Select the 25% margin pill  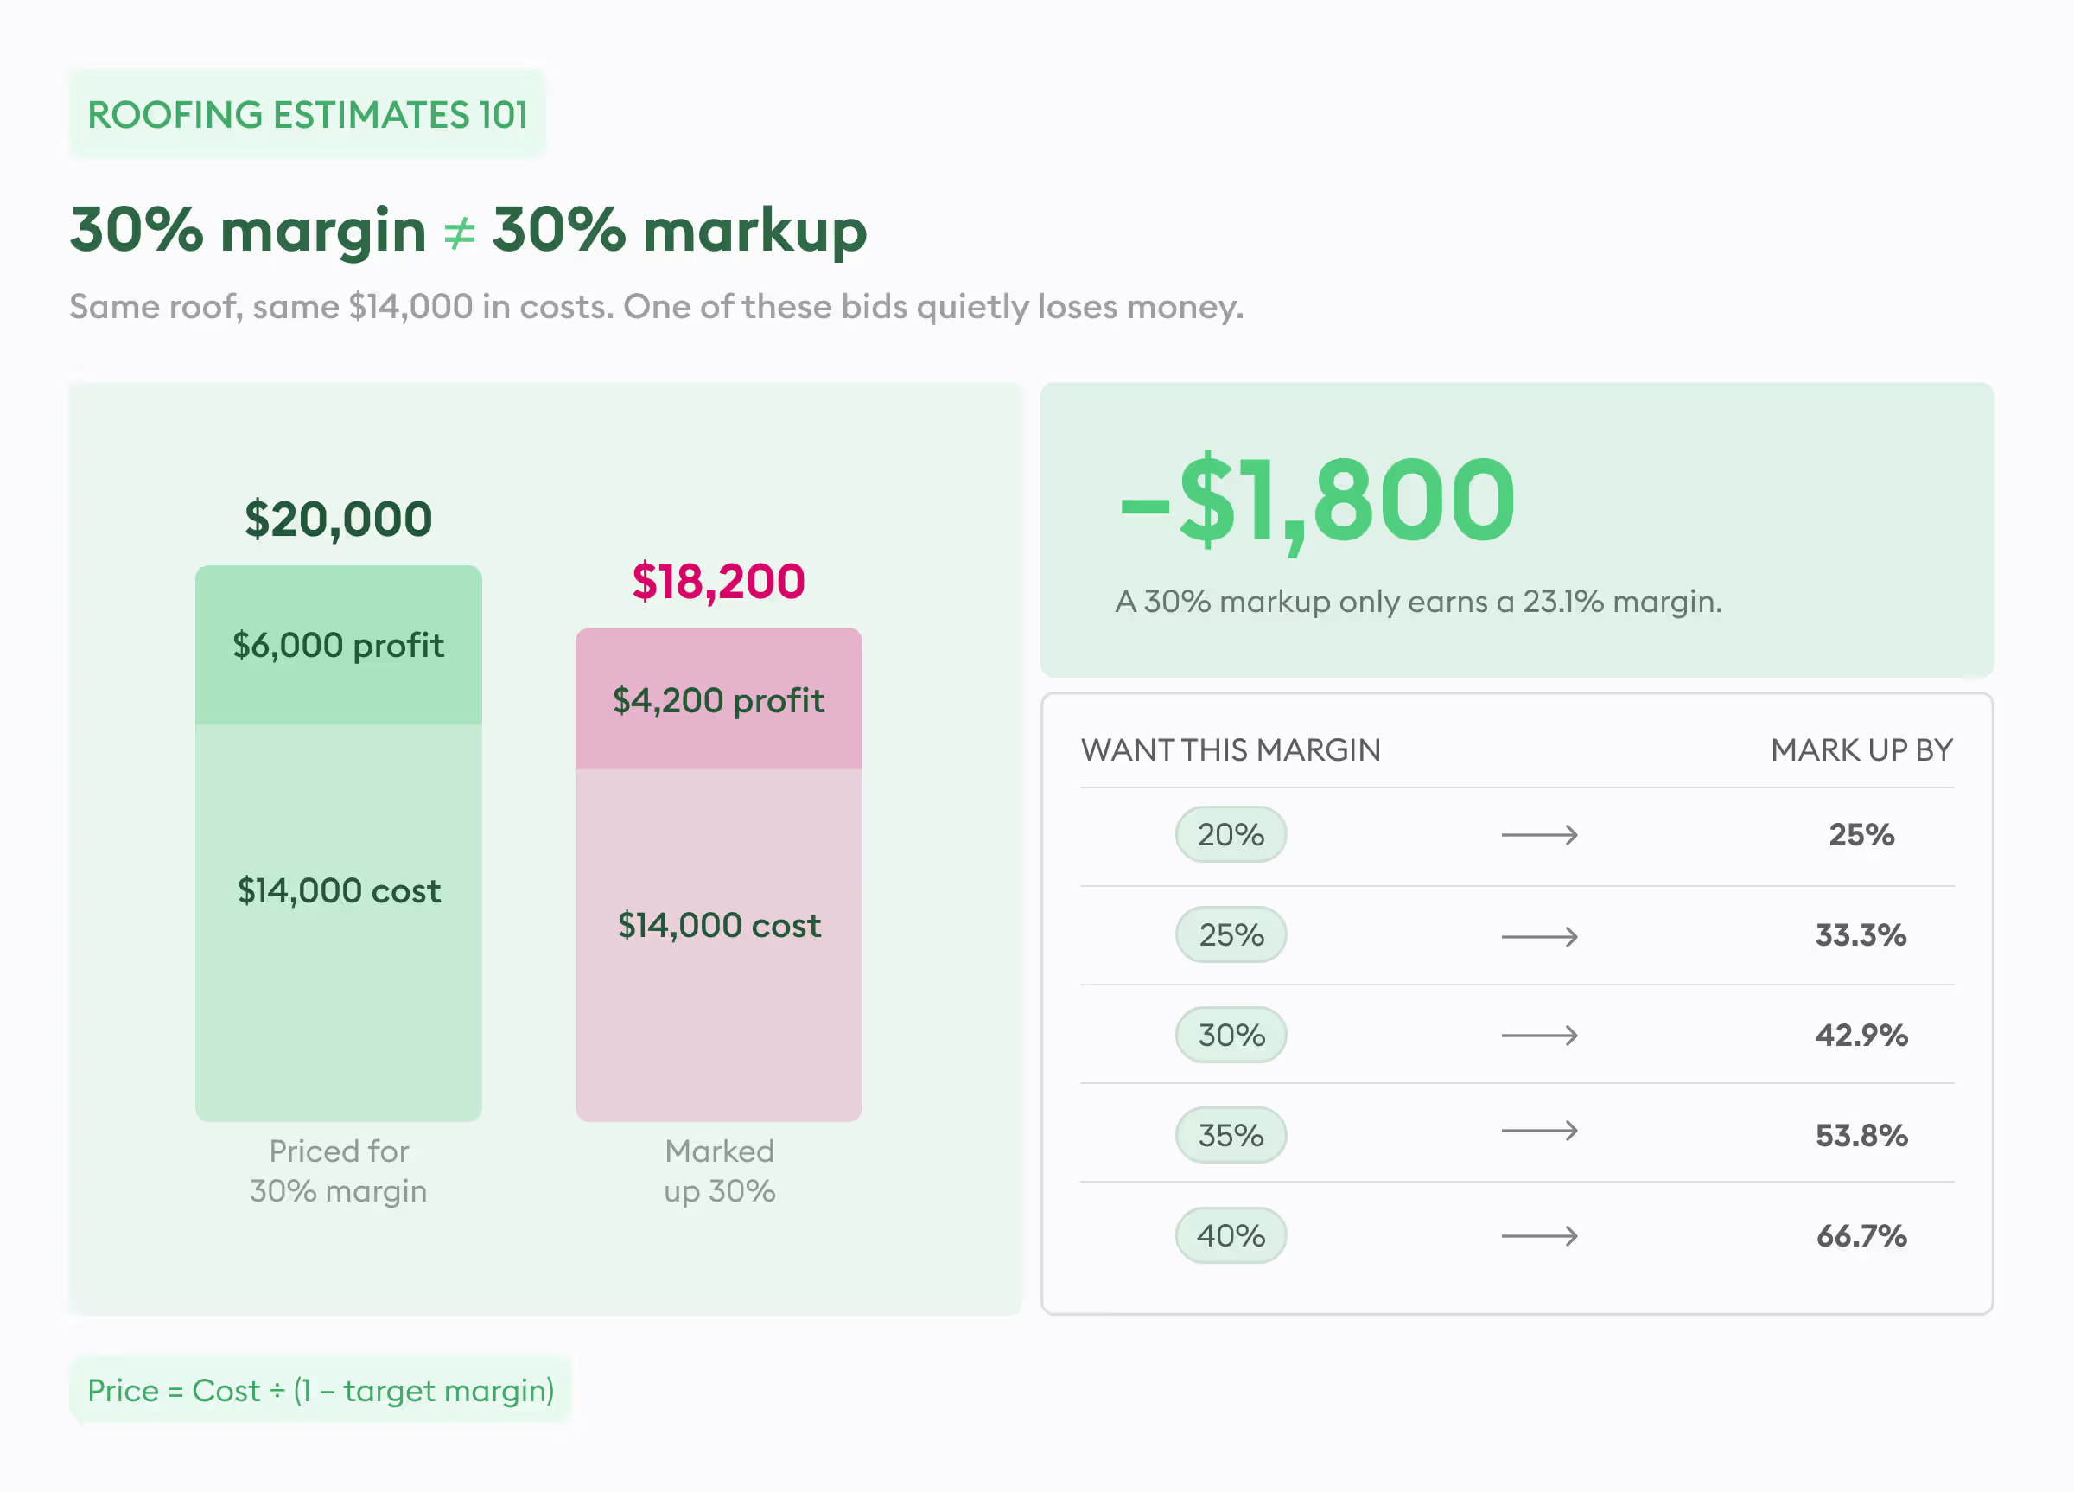click(1231, 935)
